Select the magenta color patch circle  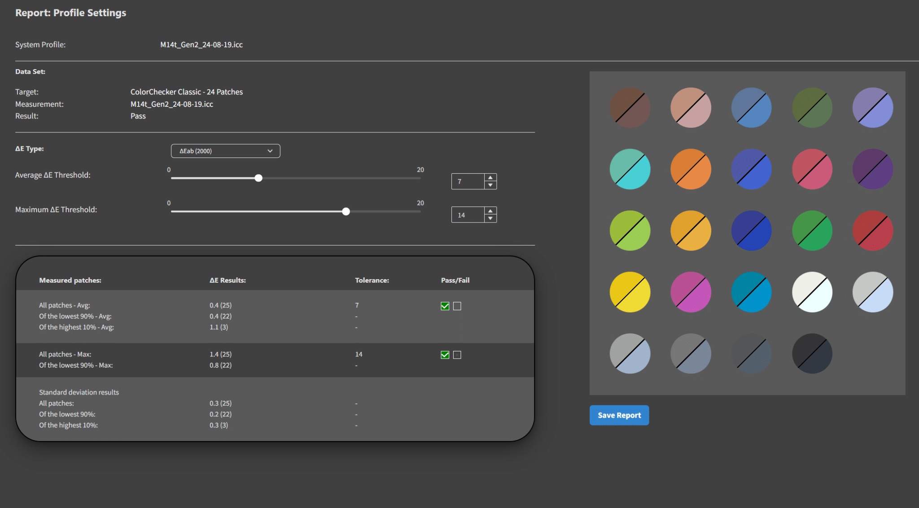pos(691,292)
